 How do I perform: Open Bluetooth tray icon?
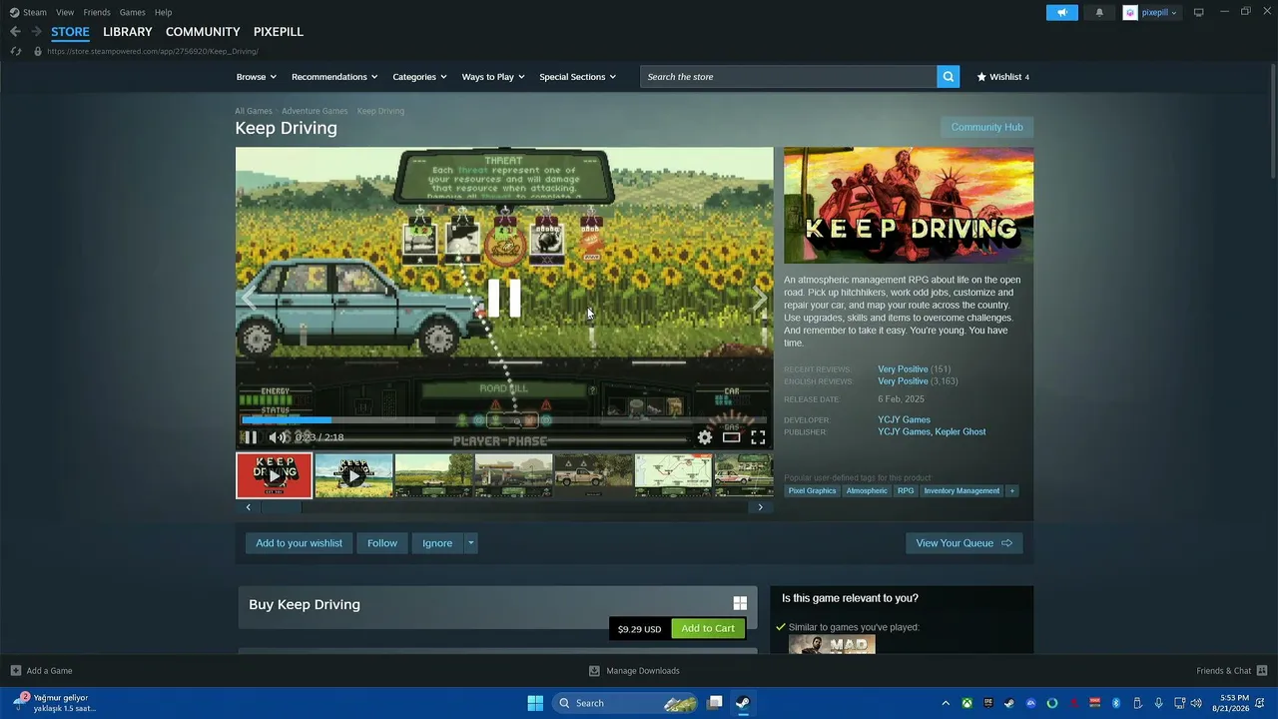point(1116,703)
